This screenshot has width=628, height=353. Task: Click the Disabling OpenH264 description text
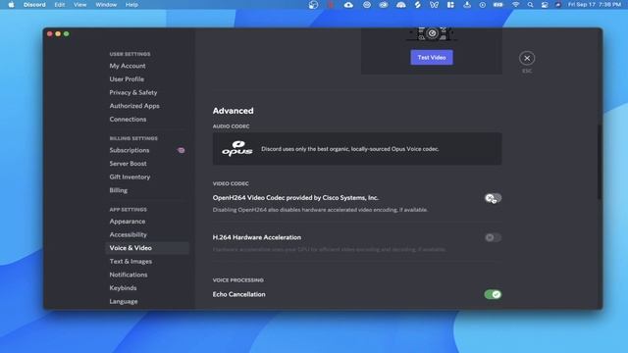coord(320,210)
